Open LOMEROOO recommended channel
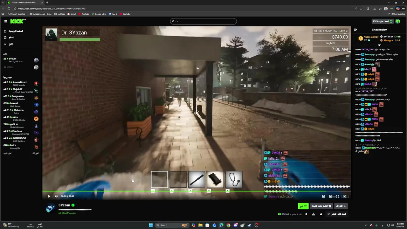407x229 pixels. tap(21, 139)
